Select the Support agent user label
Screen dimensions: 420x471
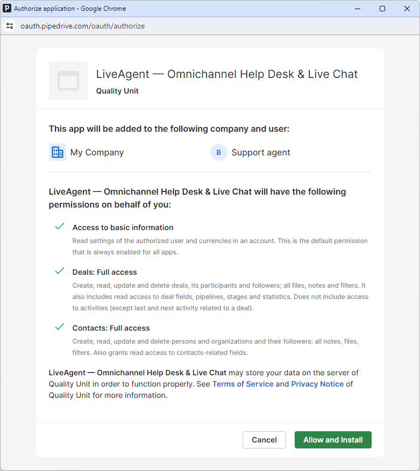point(261,152)
